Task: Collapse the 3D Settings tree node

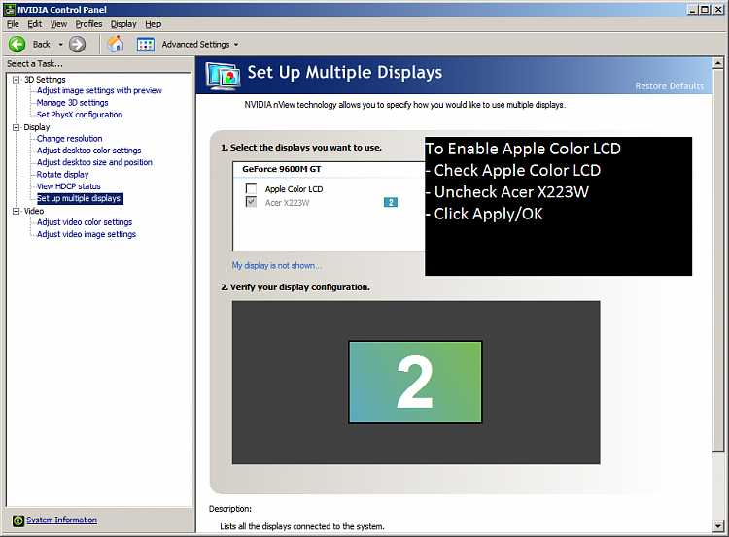Action: [17, 80]
